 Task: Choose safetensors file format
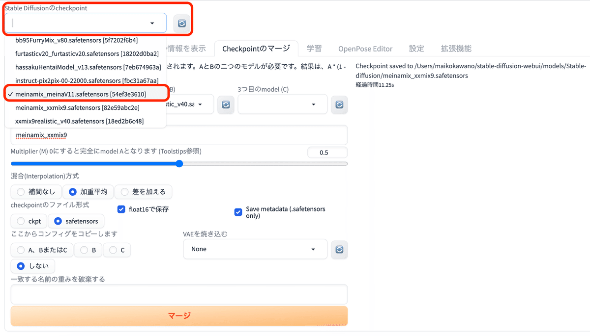(76, 221)
